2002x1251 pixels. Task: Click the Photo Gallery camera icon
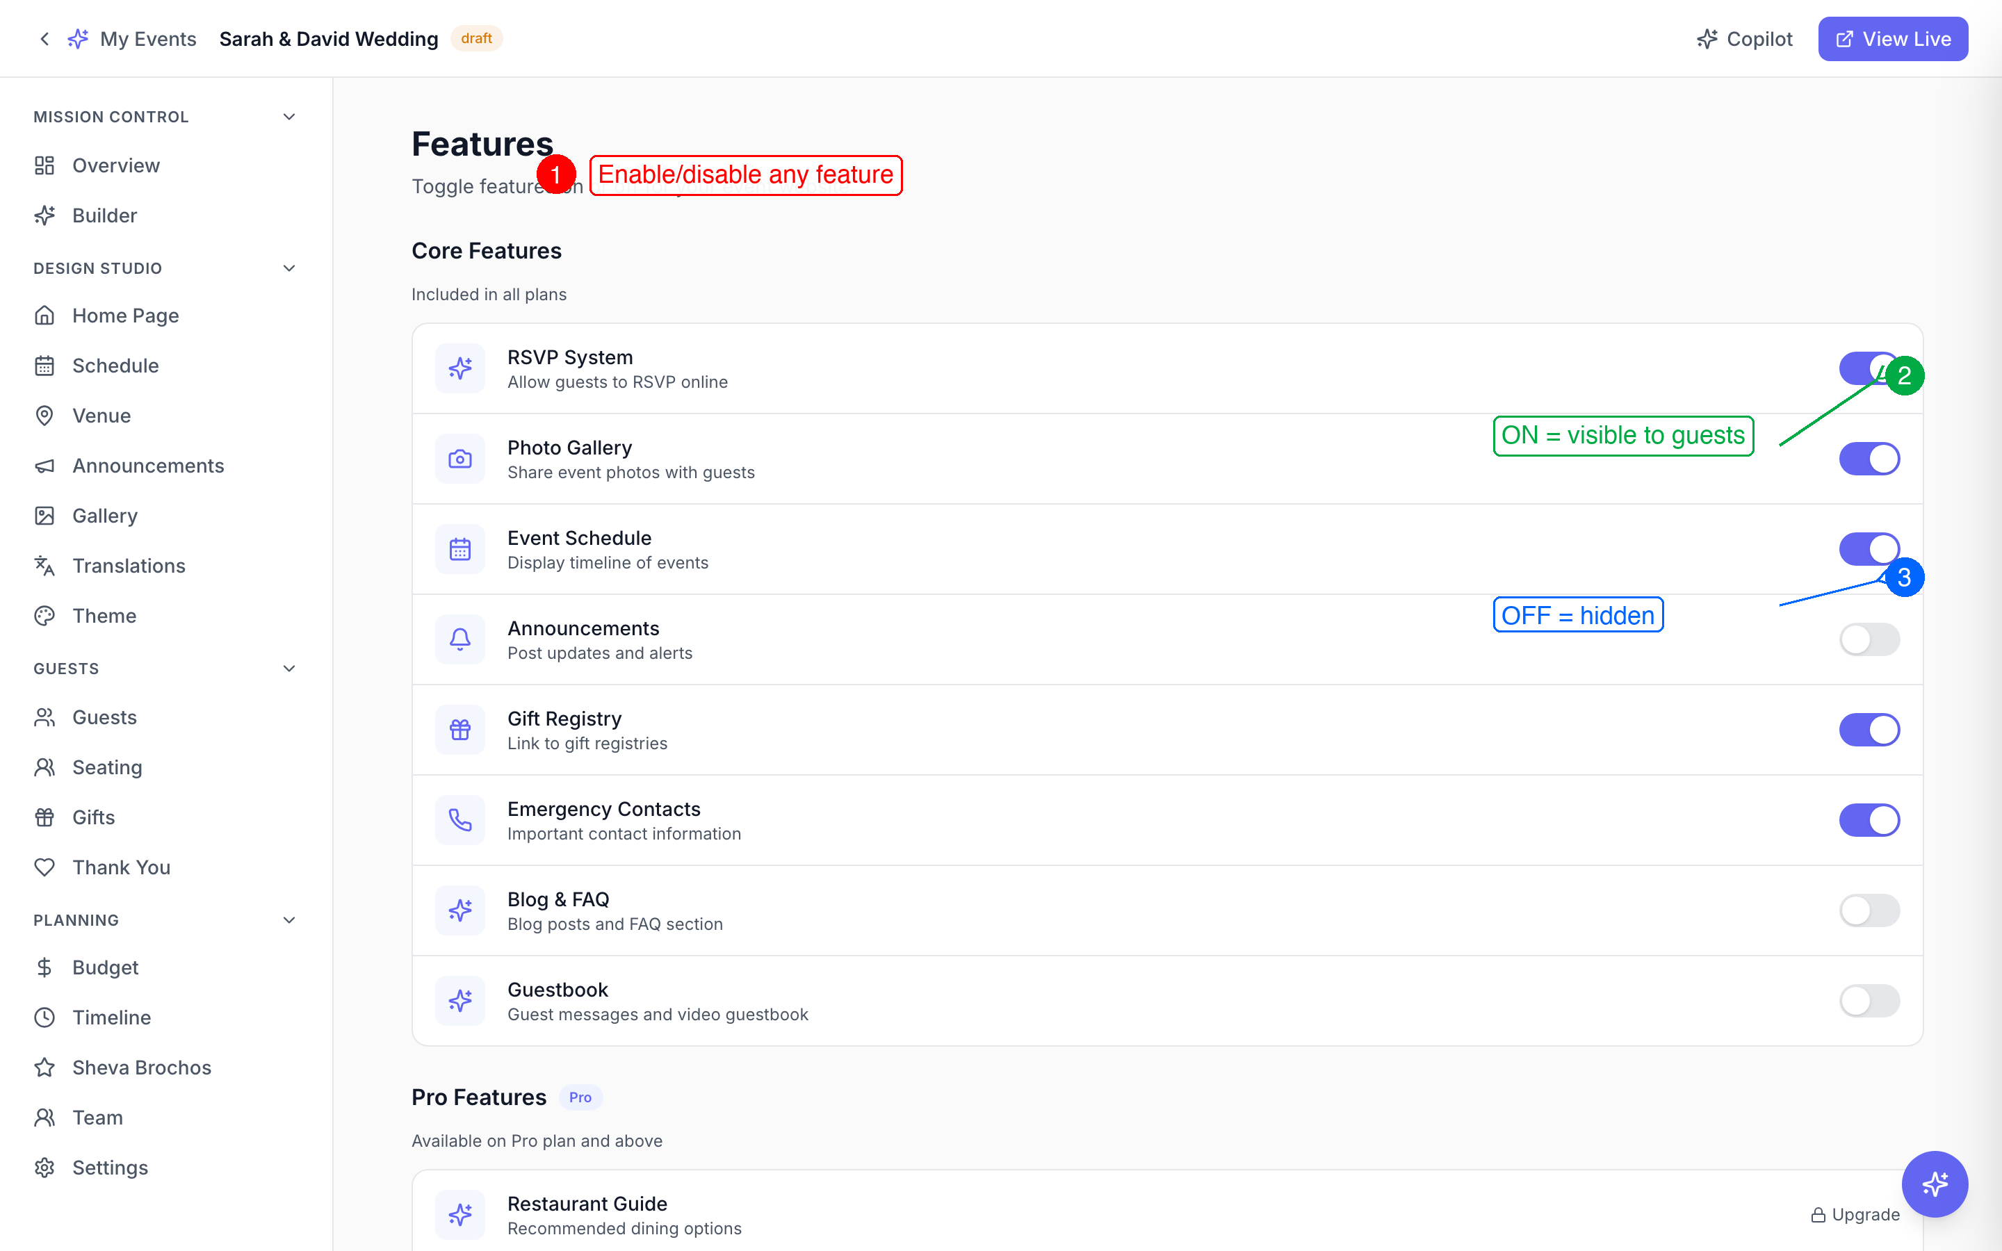[460, 459]
